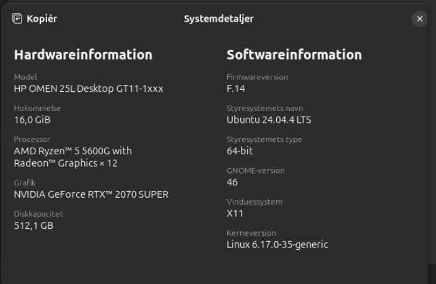Click the 64-bit system type value
436x284 pixels.
point(240,151)
